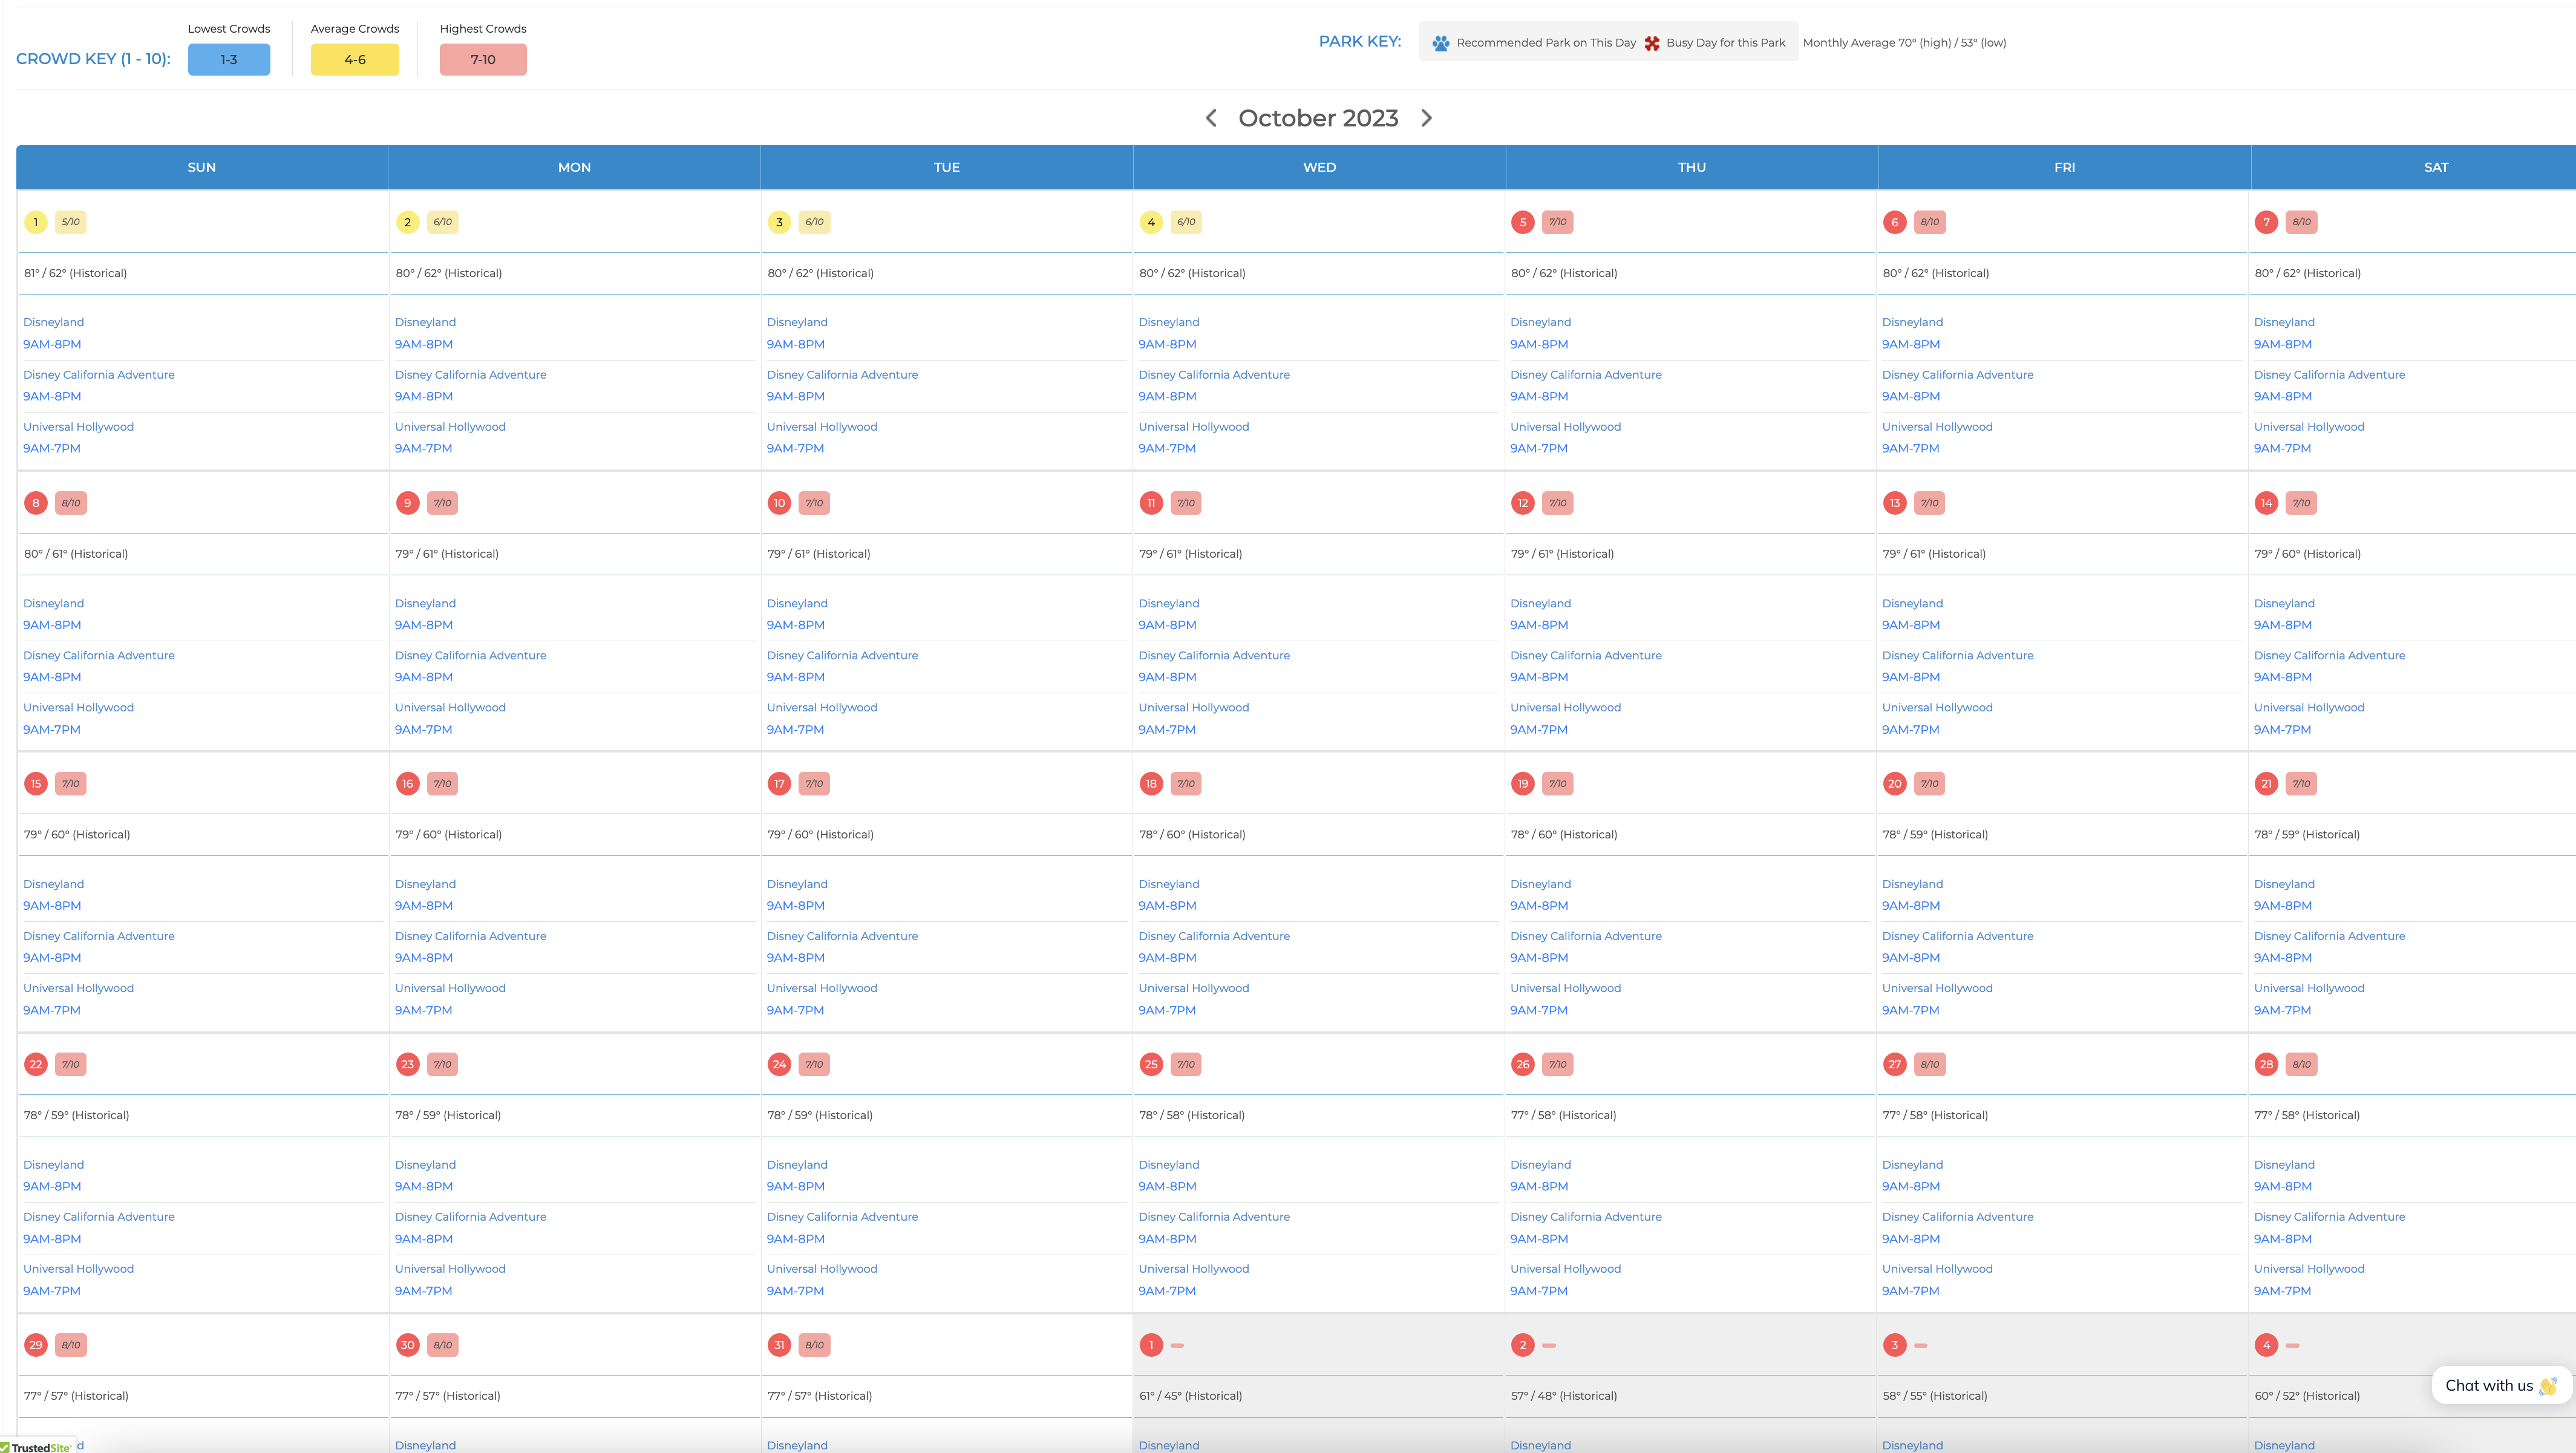
Task: Click the 5/10 crowd badge on October 1
Action: coord(71,222)
